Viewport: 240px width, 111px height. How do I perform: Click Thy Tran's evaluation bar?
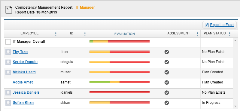120,52
